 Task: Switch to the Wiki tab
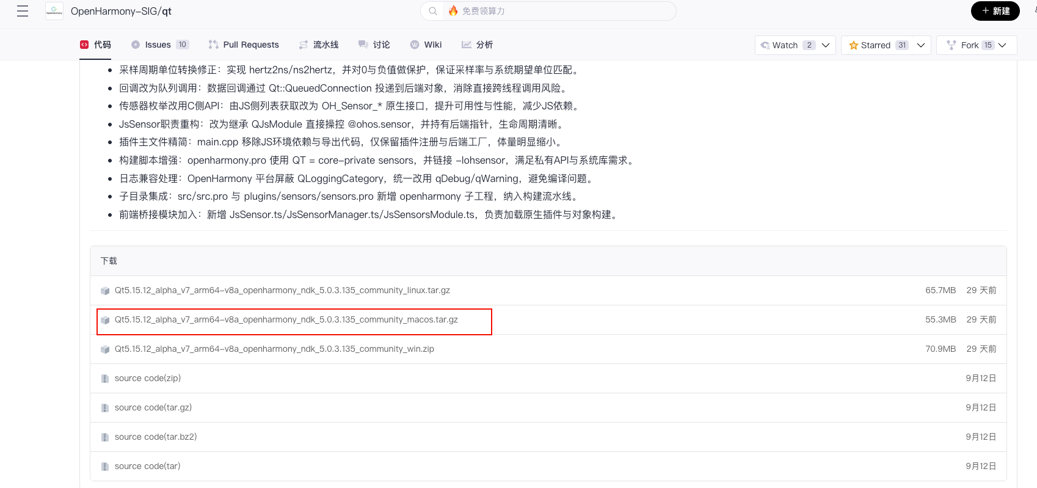pos(426,45)
